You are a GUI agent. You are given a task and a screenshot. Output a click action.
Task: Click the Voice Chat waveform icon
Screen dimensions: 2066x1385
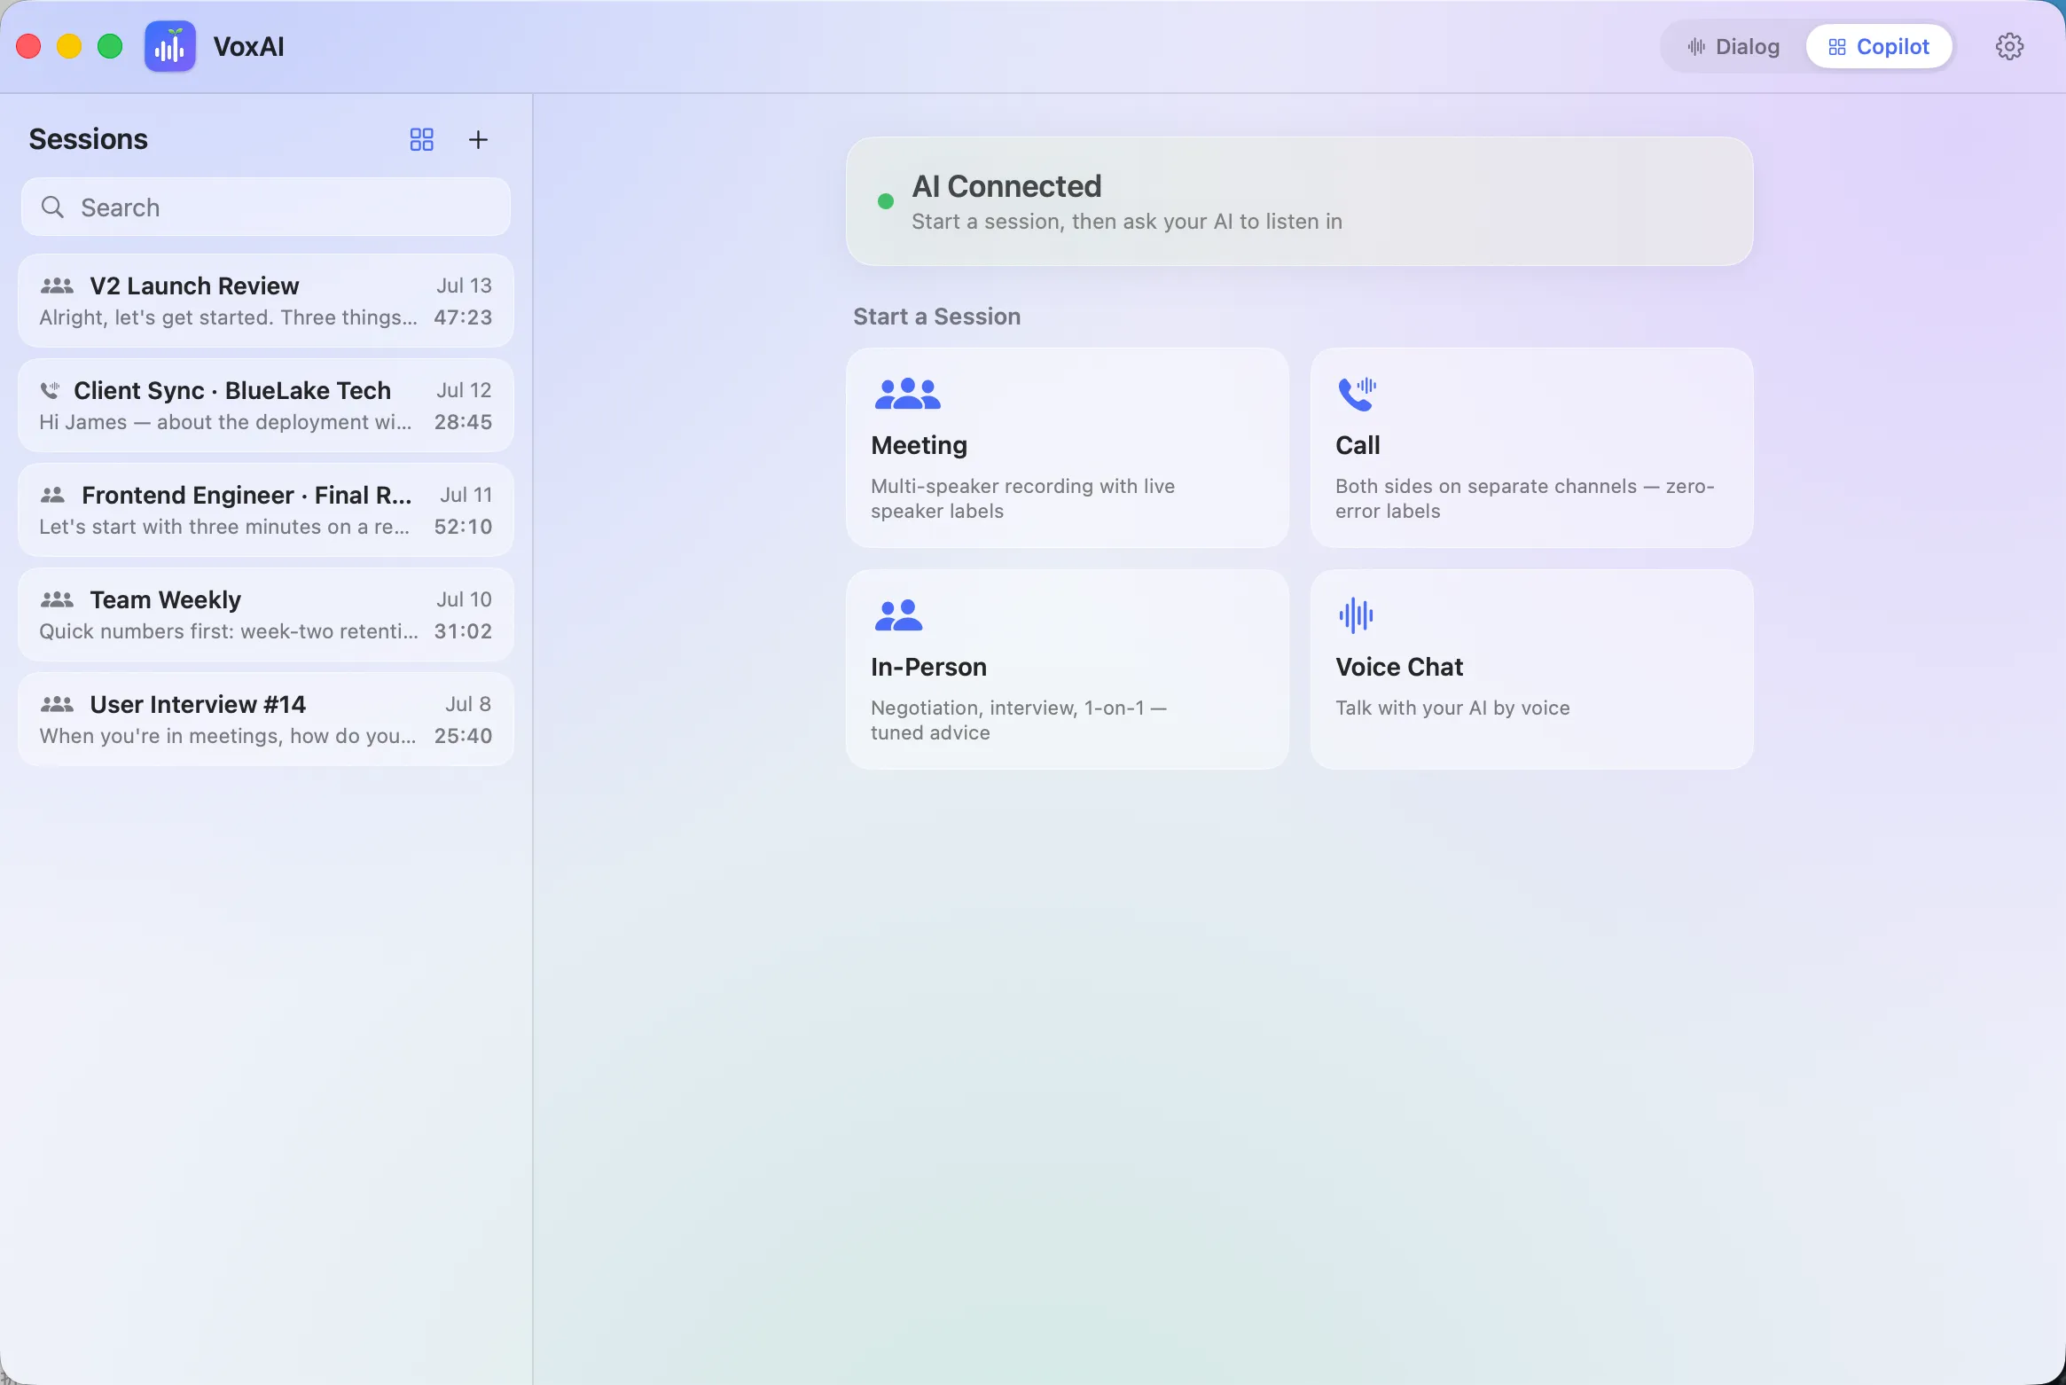point(1356,614)
